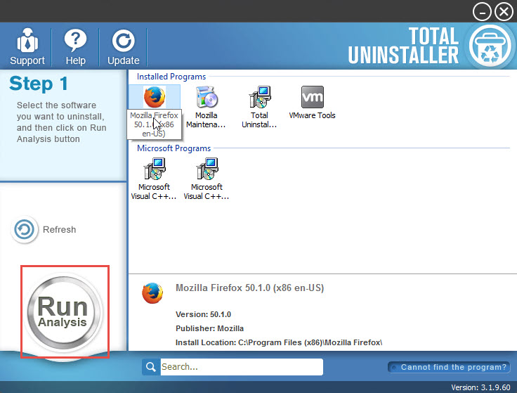Viewport: 517px width, 393px height.
Task: Select the Mozilla Firefox program icon
Action: [155, 97]
